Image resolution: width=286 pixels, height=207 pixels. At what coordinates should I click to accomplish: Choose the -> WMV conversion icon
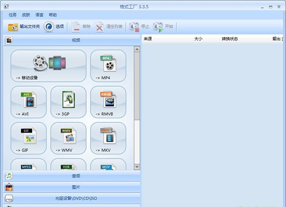pos(68,138)
